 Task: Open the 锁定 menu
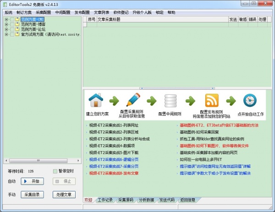[x=159, y=12]
